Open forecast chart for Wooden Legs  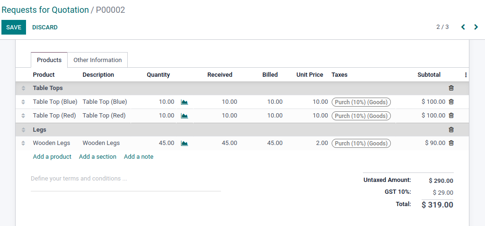(185, 144)
